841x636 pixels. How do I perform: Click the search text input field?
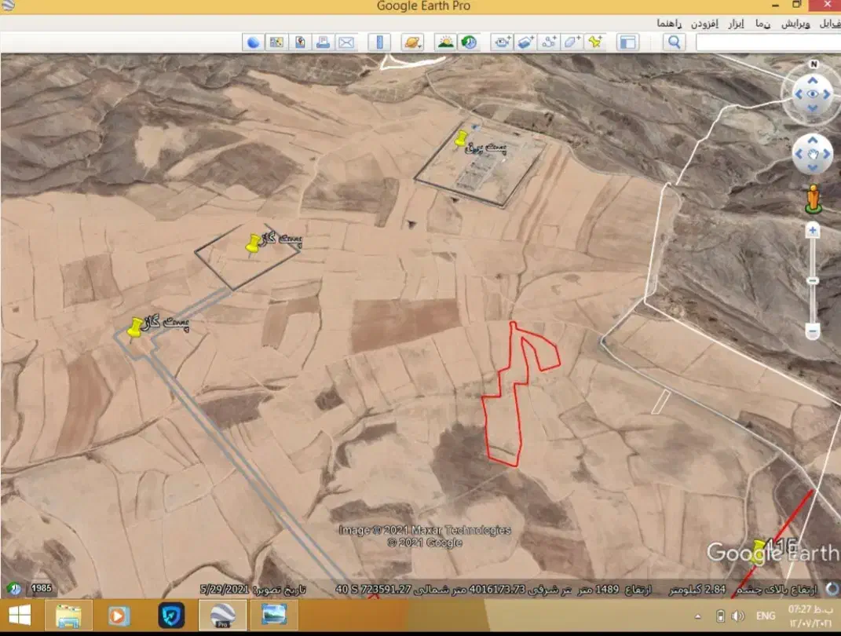click(x=766, y=42)
